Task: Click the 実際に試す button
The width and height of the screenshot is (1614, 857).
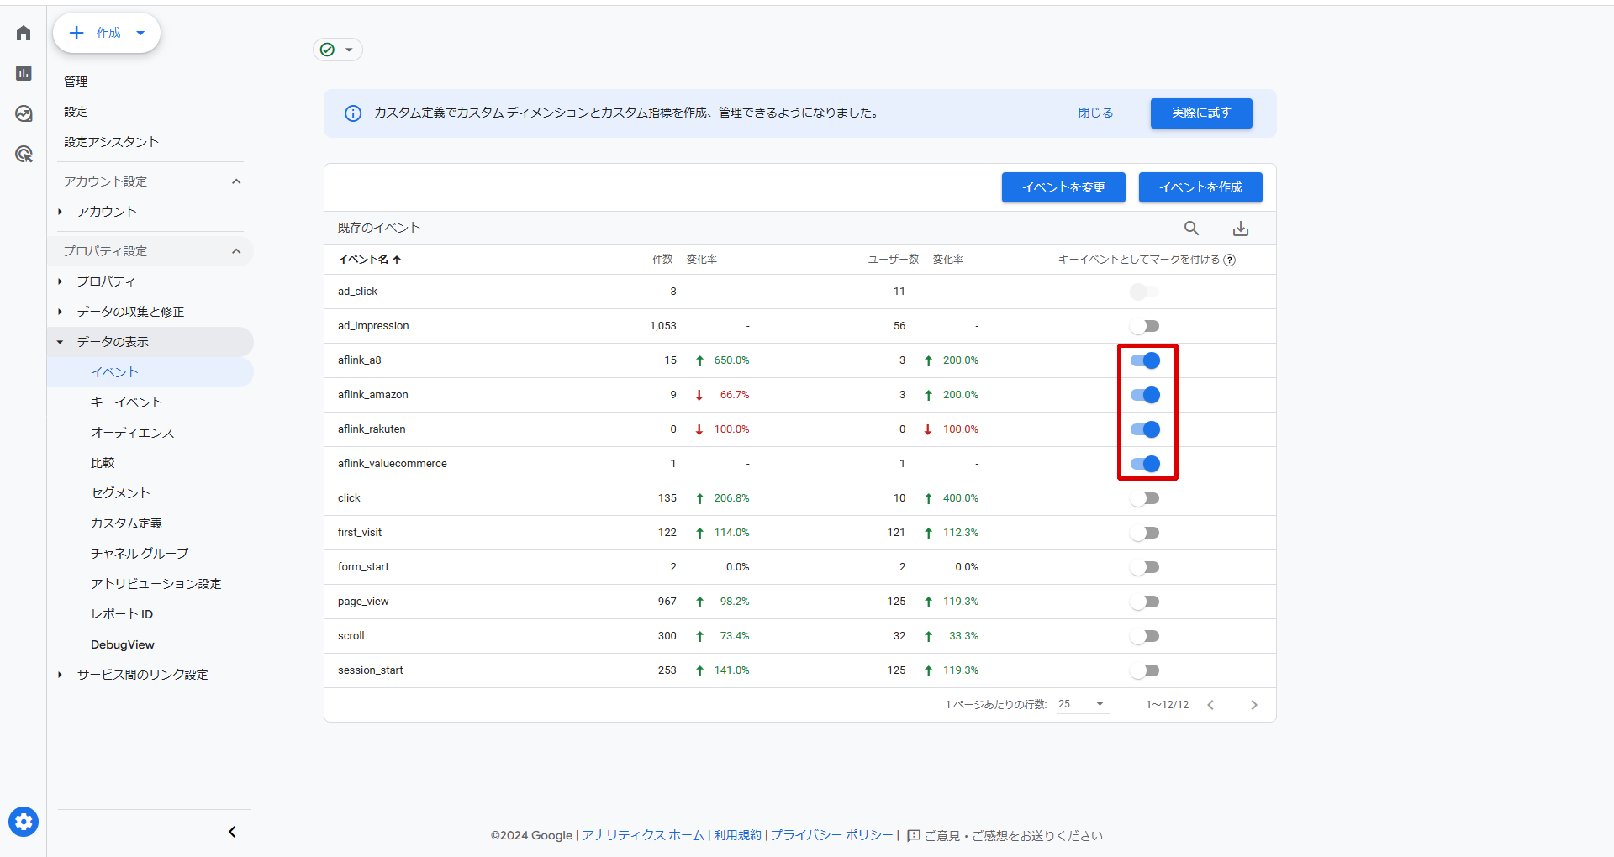Action: [1200, 113]
